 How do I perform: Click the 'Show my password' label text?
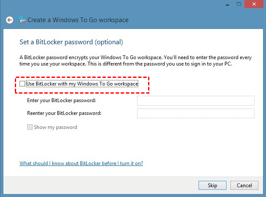point(56,127)
